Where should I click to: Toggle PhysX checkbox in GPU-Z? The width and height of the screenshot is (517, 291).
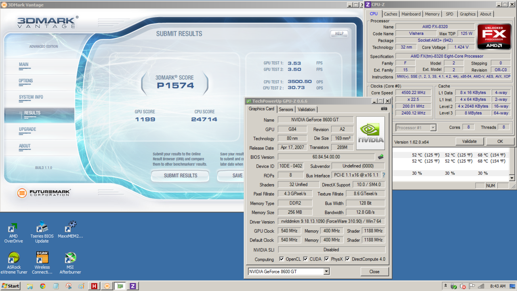click(x=327, y=259)
